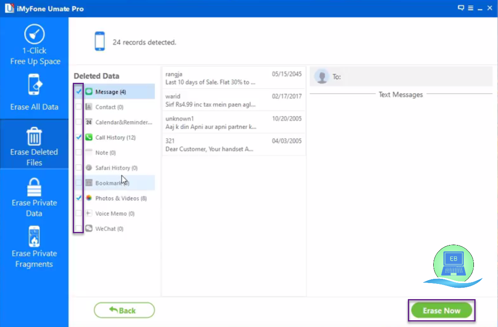This screenshot has height=327, width=498.
Task: Select the Note (0) category
Action: tap(115, 153)
